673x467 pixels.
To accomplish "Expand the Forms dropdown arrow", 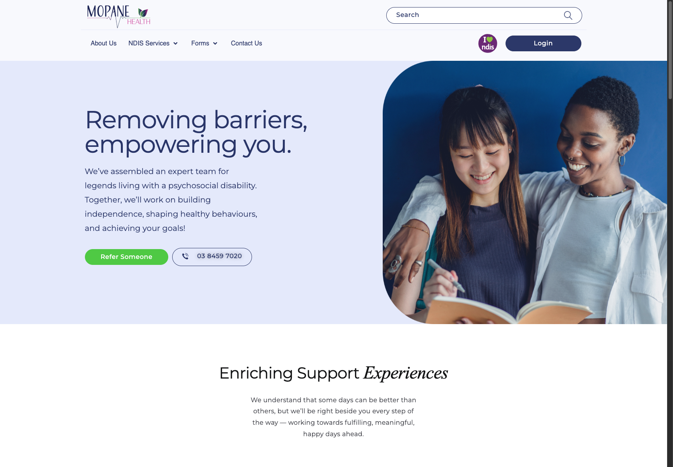I will (x=215, y=43).
